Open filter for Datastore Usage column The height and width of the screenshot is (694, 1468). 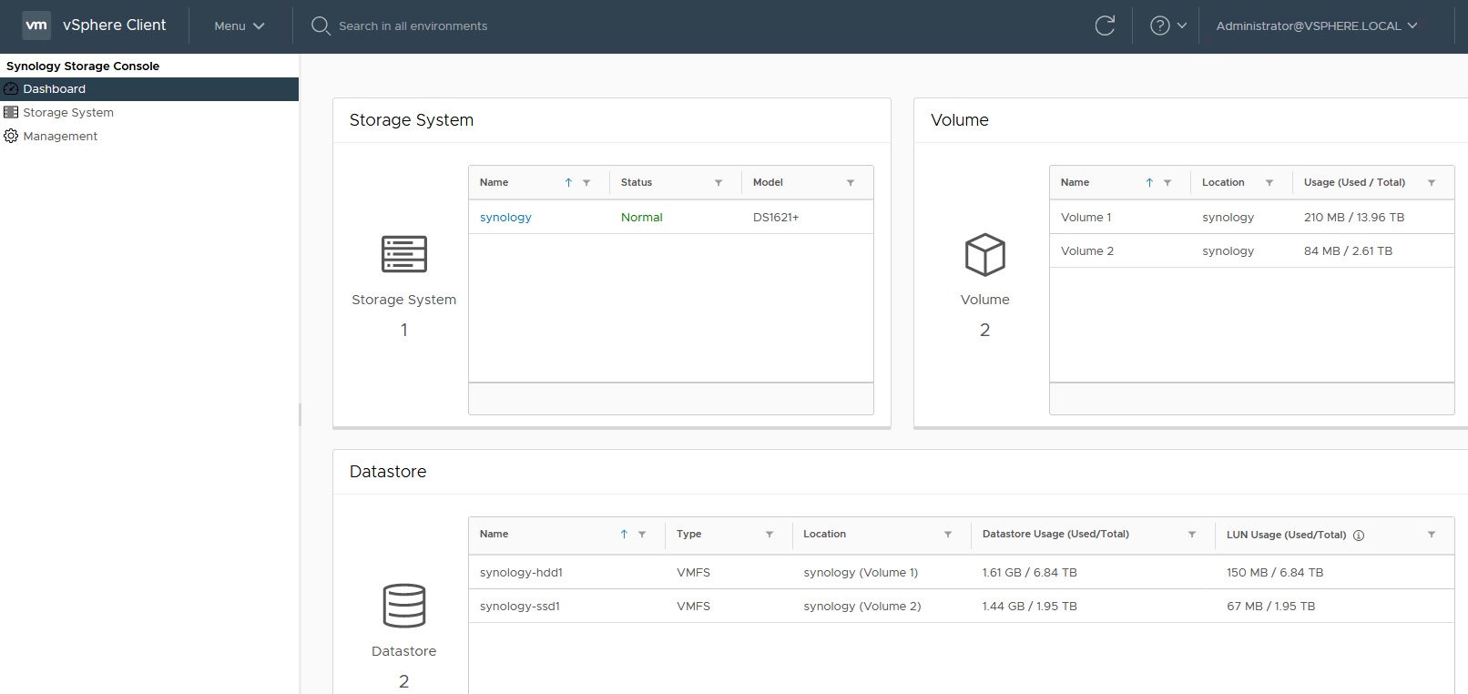[x=1192, y=535]
